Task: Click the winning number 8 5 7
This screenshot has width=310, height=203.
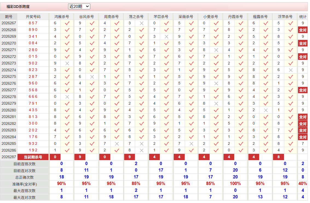Action: click(33, 23)
